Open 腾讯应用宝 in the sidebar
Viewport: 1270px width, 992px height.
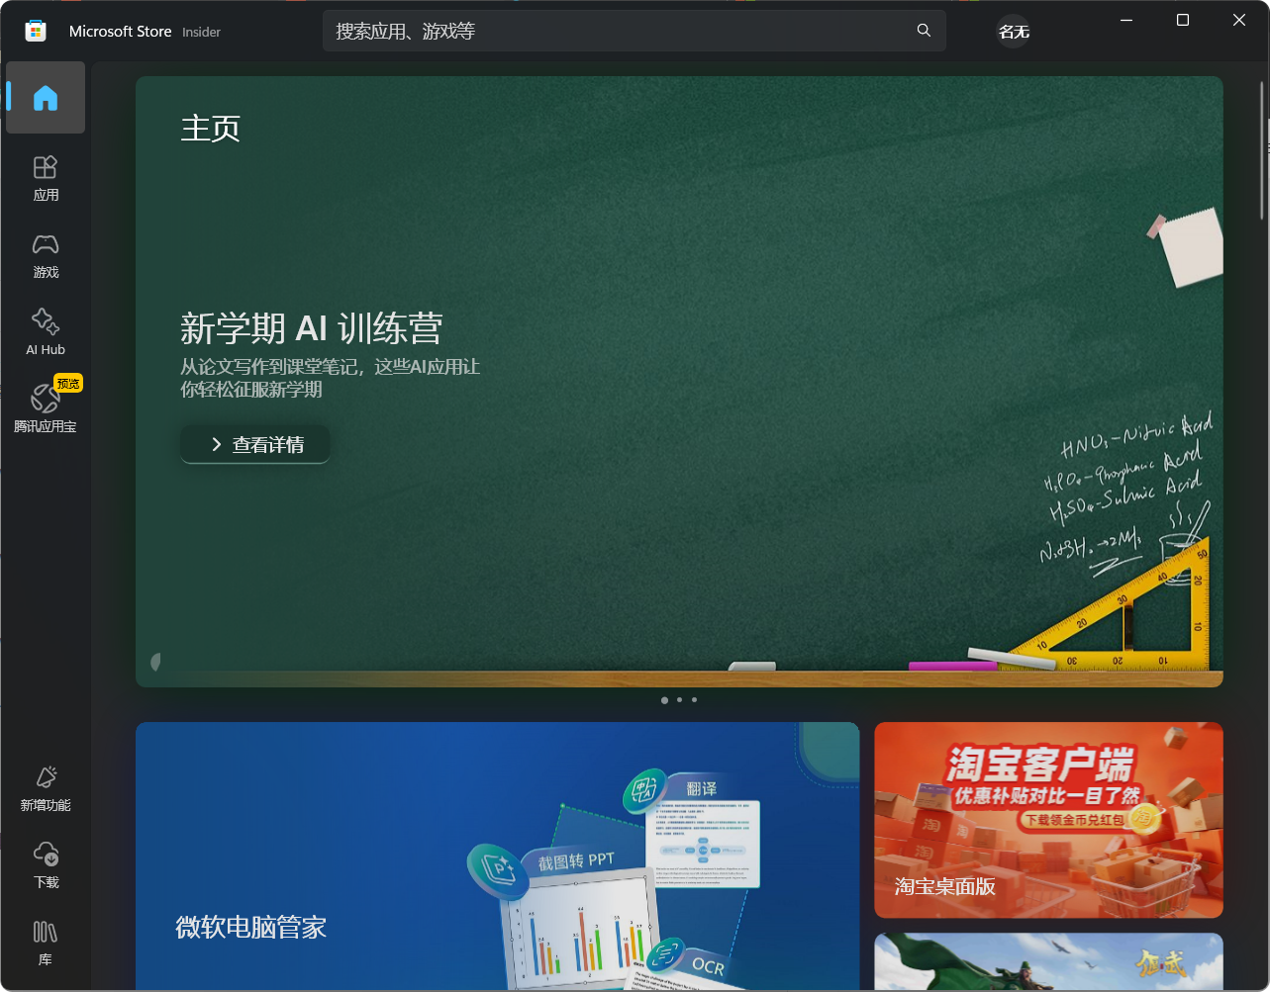pos(46,409)
